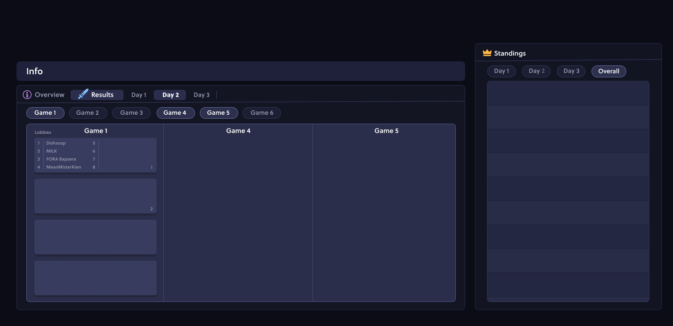673x326 pixels.
Task: Enable the Game 3 filter pill
Action: click(132, 113)
